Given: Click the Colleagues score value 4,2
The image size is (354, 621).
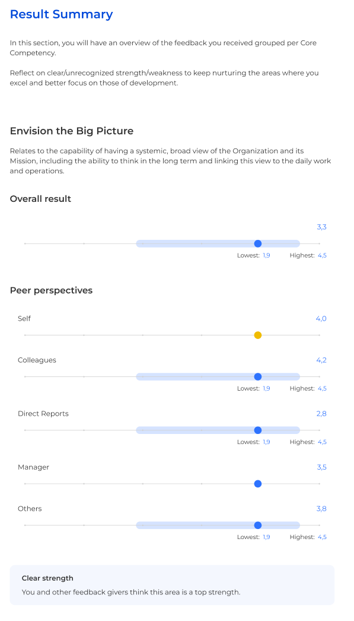Looking at the screenshot, I should [x=321, y=360].
